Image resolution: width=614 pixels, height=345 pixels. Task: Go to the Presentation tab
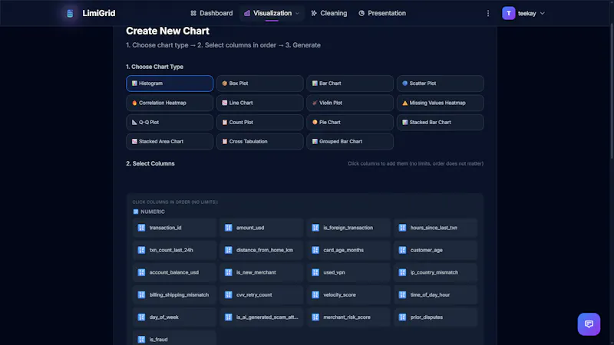382,13
